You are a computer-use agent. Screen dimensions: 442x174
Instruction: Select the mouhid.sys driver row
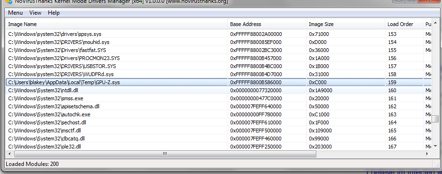pyautogui.click(x=219, y=42)
